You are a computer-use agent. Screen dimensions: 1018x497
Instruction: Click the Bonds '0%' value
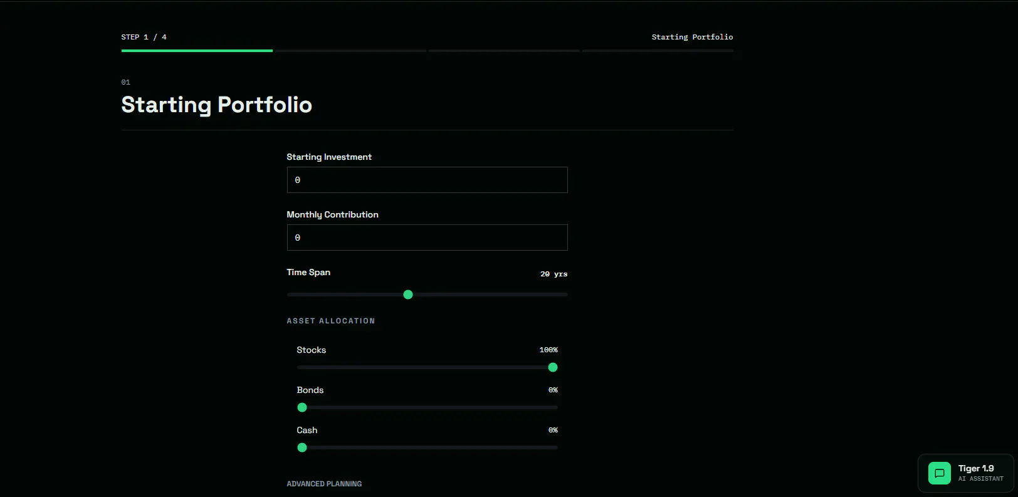coord(553,390)
